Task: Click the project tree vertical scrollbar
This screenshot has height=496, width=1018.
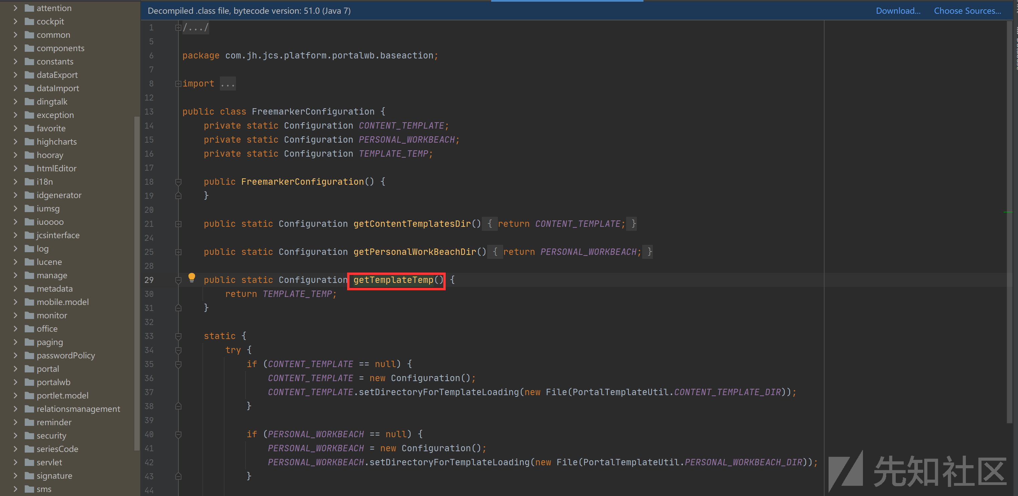Action: click(137, 283)
